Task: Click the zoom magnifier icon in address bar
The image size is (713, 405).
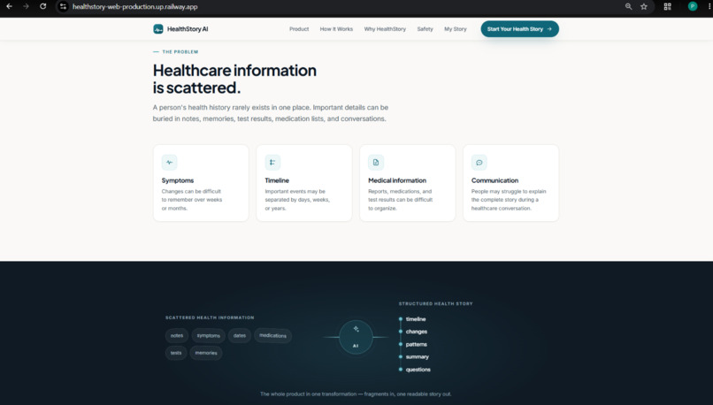Action: coord(628,6)
